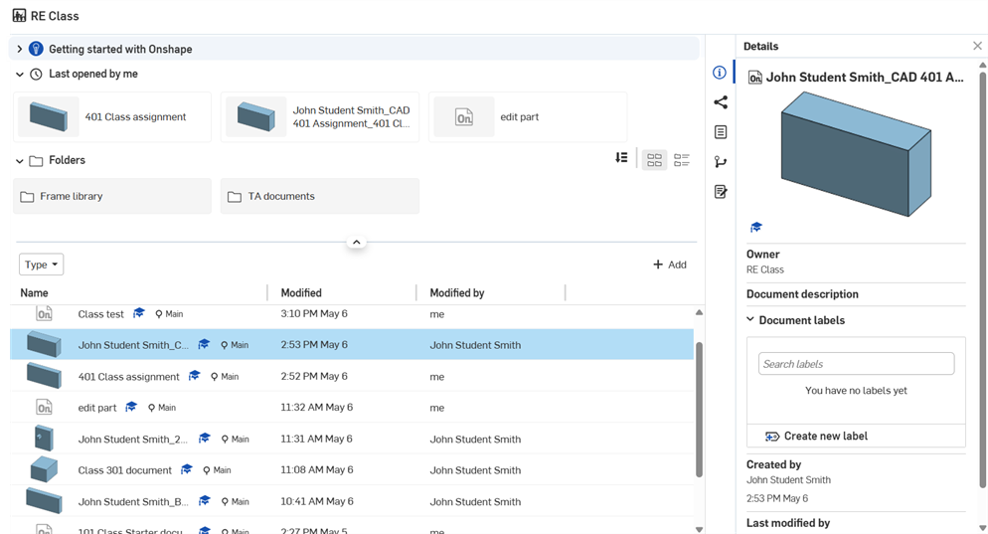The height and width of the screenshot is (534, 988).
Task: Click the document icon in Details title
Action: [x=754, y=78]
